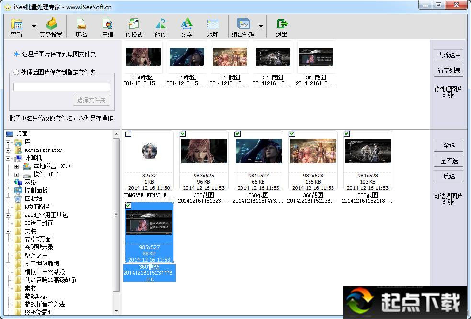The width and height of the screenshot is (471, 319).
Task: Click the target folder path input field
Action: 62,87
